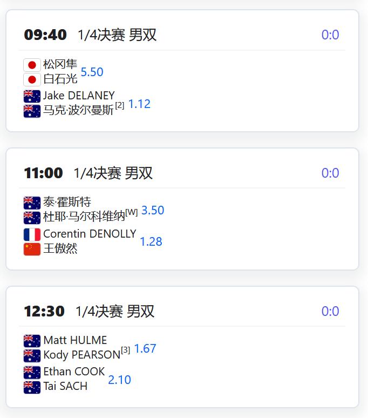Click France flag next to Corentin DENOLLY

click(x=32, y=234)
